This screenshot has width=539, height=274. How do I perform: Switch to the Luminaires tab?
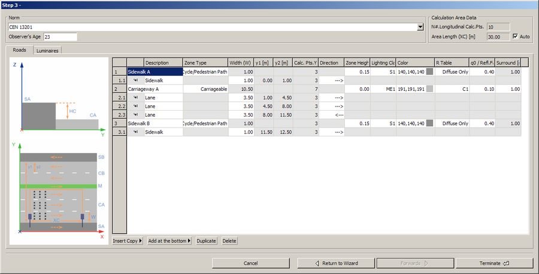(47, 50)
